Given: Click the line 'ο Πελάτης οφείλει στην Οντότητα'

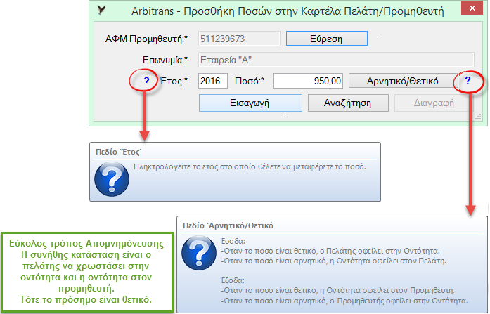Looking at the screenshot, I should [330, 251].
